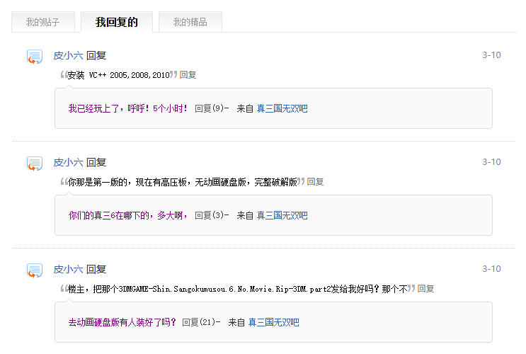Open the 我的精品 tab

190,22
